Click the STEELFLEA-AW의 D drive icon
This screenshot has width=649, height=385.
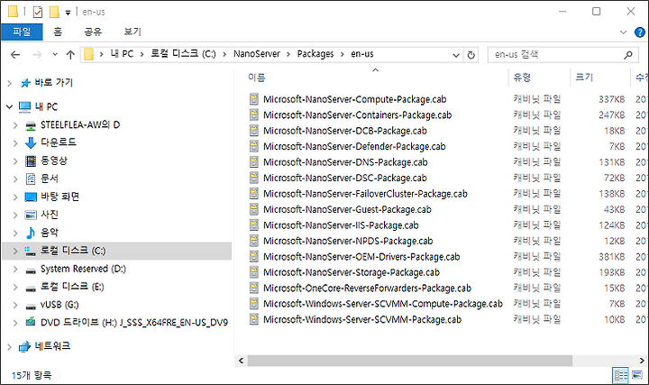[x=31, y=125]
